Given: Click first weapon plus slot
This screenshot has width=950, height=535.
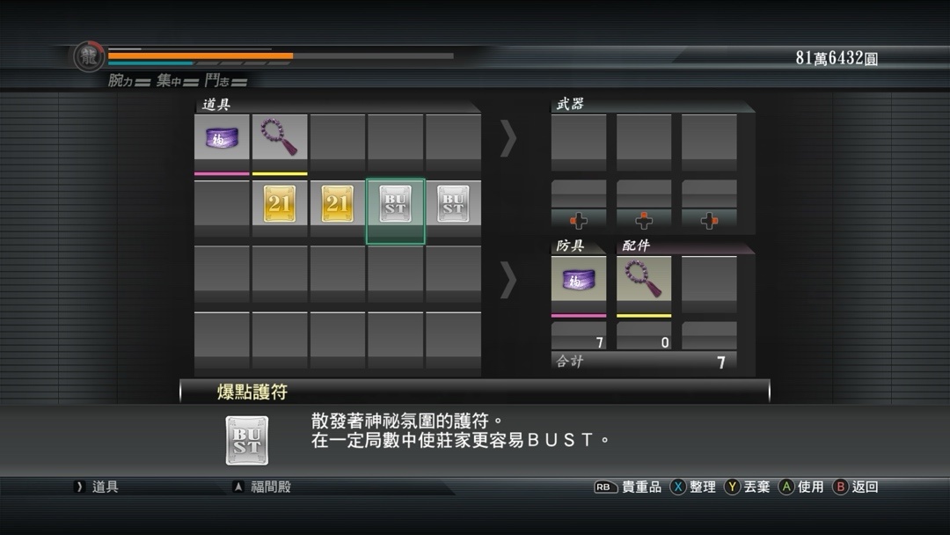Looking at the screenshot, I should [579, 221].
